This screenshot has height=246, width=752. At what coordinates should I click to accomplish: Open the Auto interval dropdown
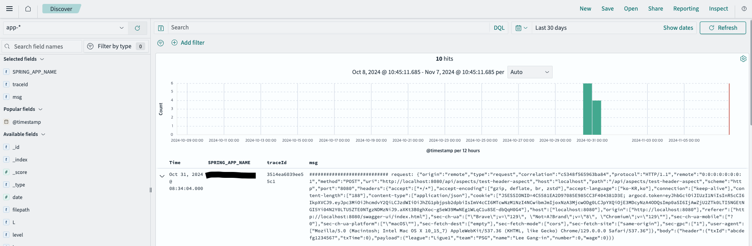coord(530,72)
